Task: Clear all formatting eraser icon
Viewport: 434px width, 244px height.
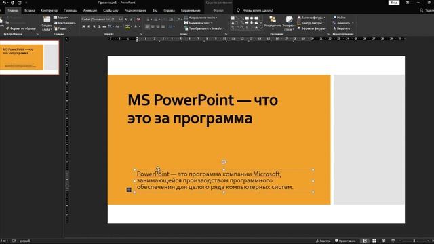Action: click(138, 20)
